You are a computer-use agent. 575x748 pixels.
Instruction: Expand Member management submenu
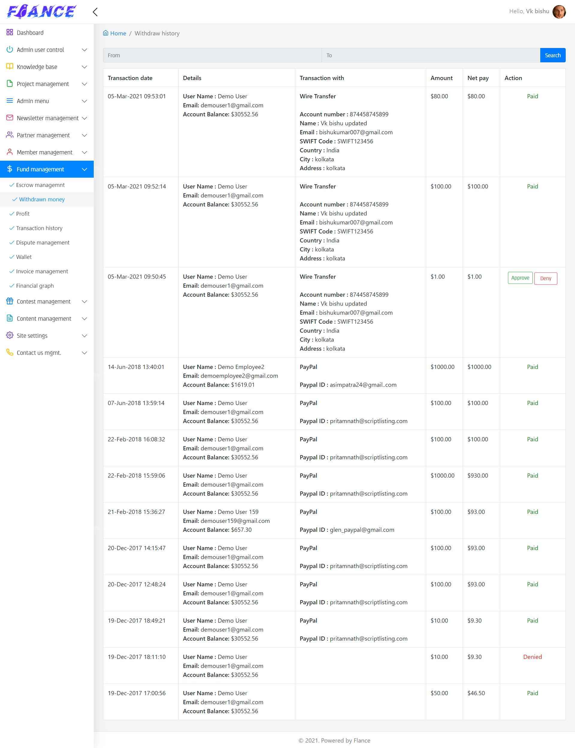(84, 152)
